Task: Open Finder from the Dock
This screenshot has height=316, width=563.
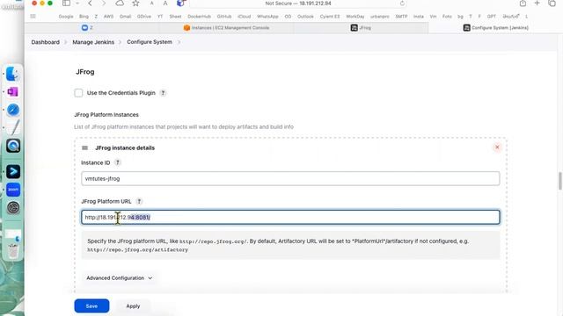Action: (13, 74)
